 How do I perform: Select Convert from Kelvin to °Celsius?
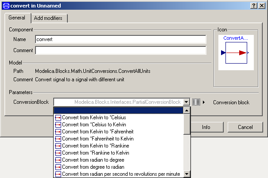point(93,118)
